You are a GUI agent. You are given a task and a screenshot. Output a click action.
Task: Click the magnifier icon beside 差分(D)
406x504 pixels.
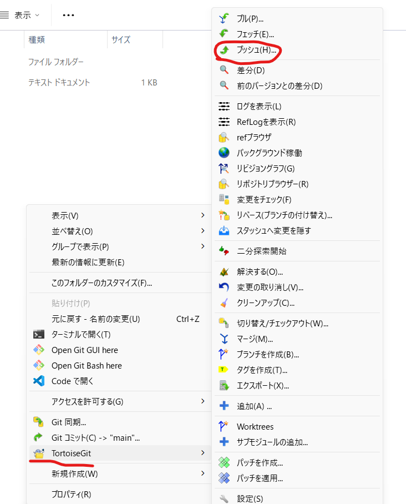point(224,70)
